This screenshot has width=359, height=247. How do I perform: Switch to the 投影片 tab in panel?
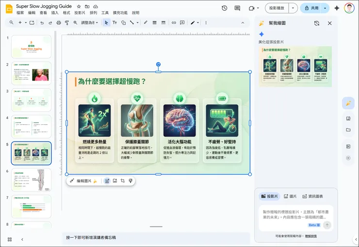click(269, 196)
